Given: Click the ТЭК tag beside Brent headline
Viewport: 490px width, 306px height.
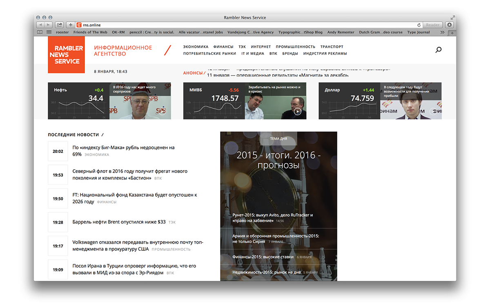Looking at the screenshot, I should point(172,222).
